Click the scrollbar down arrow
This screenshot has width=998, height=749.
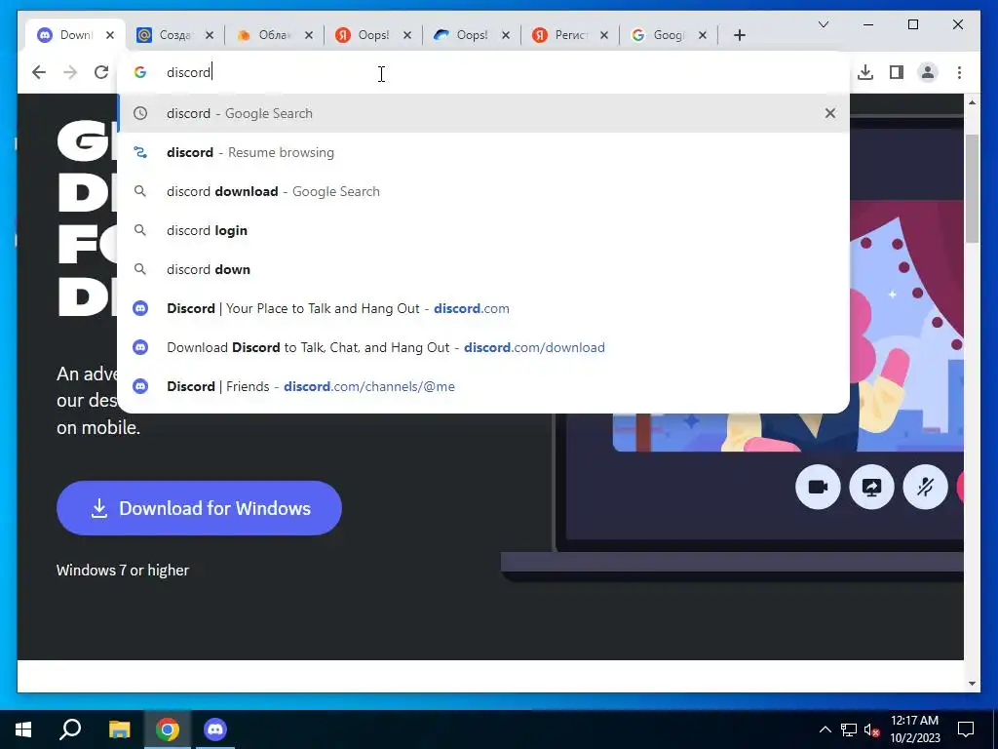[x=972, y=684]
